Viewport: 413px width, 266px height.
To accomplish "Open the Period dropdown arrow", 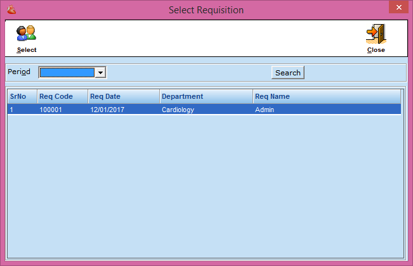I will pyautogui.click(x=100, y=73).
